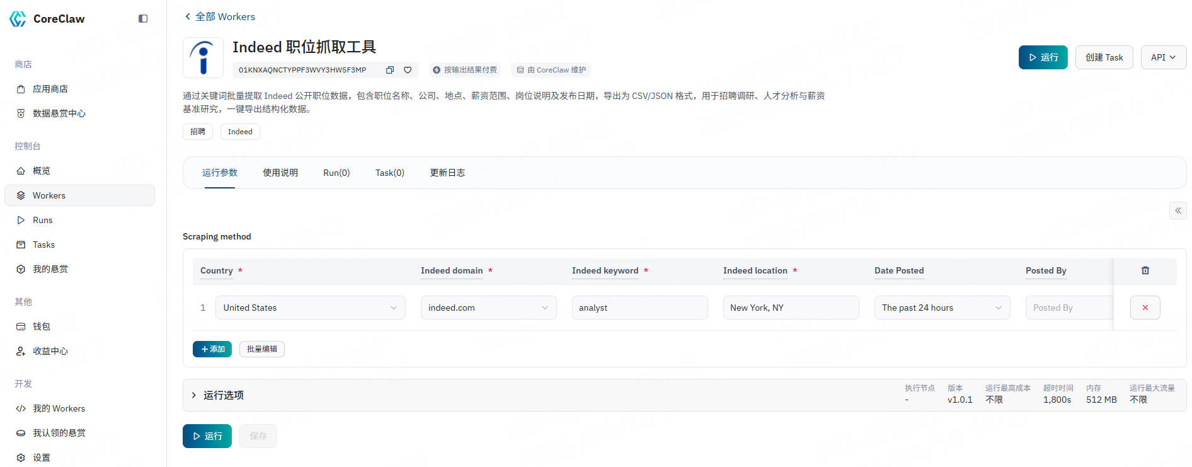
Task: Open the Country dropdown showing United States
Action: [x=310, y=308]
